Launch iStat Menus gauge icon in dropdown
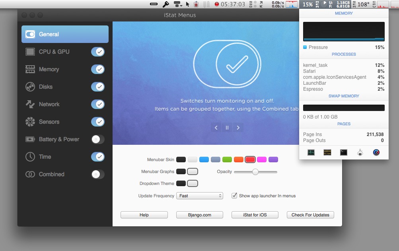The height and width of the screenshot is (251, 399). (x=376, y=152)
